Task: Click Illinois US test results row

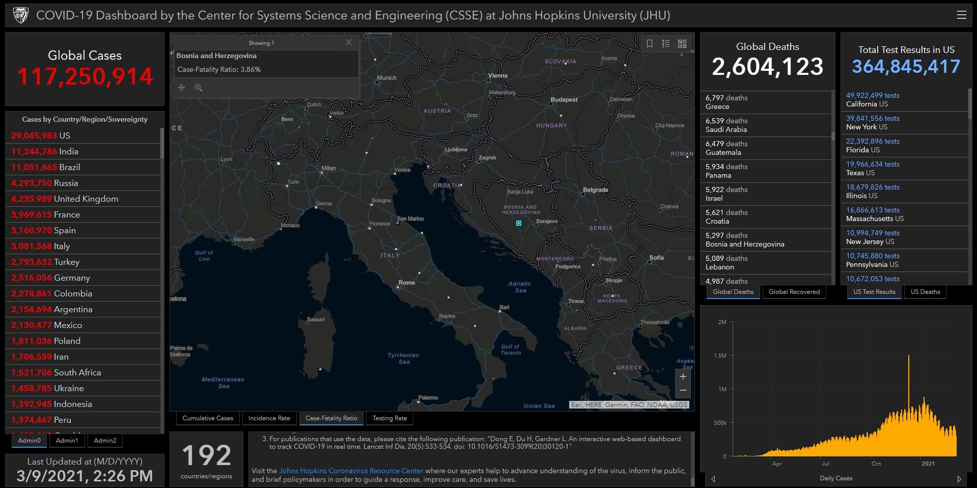Action: pyautogui.click(x=905, y=192)
